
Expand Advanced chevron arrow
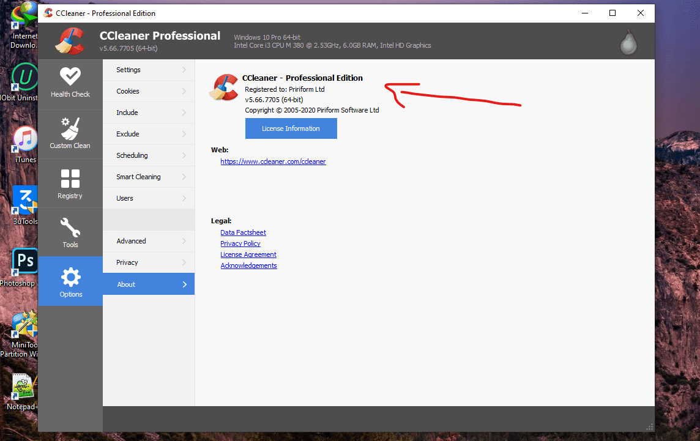click(x=184, y=241)
